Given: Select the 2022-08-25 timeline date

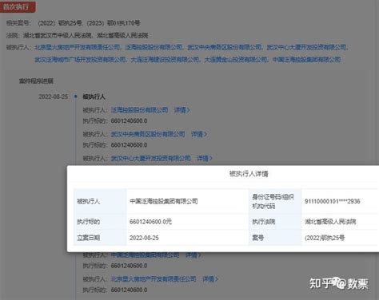Looking at the screenshot, I should (54, 97).
